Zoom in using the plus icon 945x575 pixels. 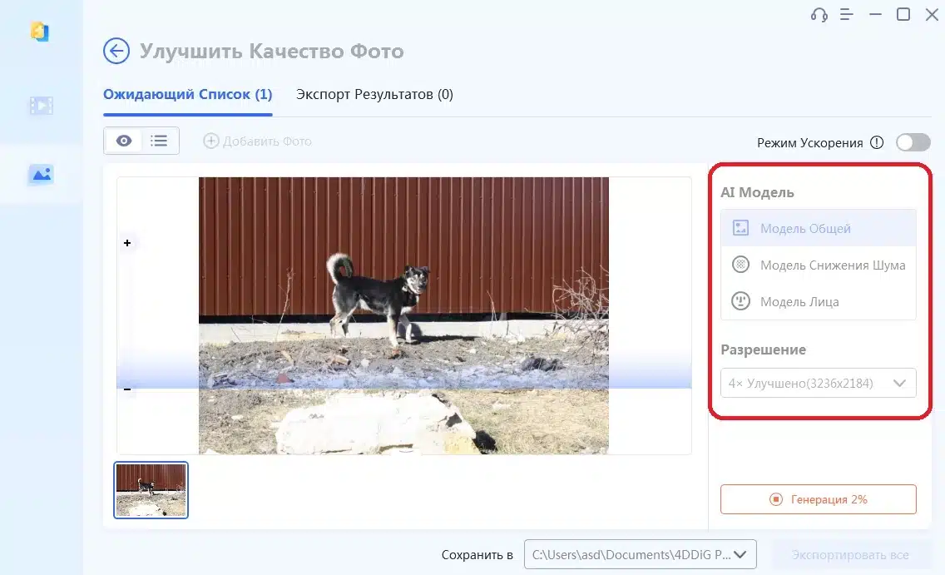(x=127, y=243)
